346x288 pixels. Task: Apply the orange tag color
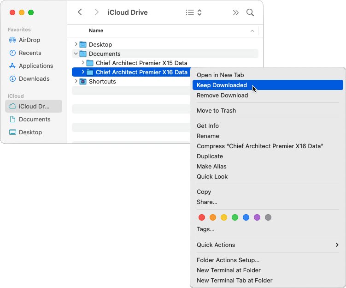click(x=213, y=217)
